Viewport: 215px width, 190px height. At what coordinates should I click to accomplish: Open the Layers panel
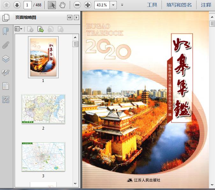(6, 59)
